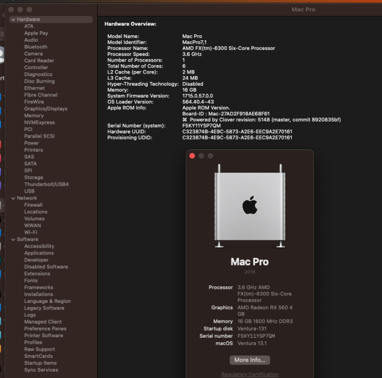Open the Wi-Fi network entry
The width and height of the screenshot is (382, 378).
(x=31, y=232)
